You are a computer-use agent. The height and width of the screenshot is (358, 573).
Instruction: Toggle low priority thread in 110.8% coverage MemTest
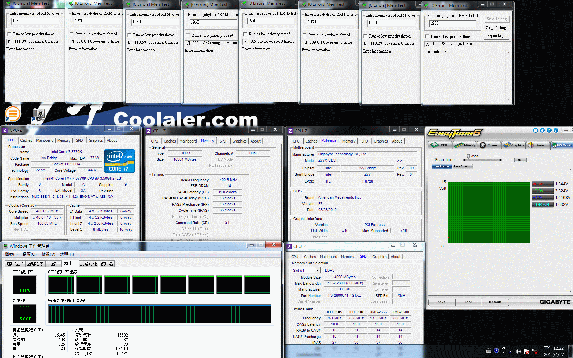click(x=72, y=34)
